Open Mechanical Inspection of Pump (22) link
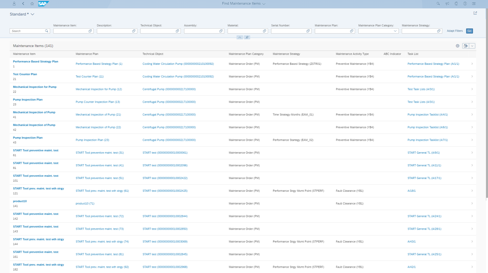Image resolution: width=488 pixels, height=273 pixels. (98, 128)
